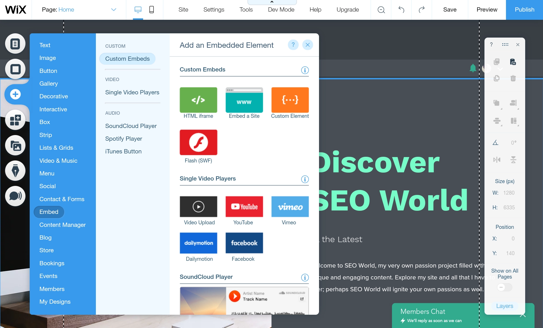This screenshot has height=328, width=543.
Task: Expand the Page: Home dropdown
Action: (x=113, y=10)
